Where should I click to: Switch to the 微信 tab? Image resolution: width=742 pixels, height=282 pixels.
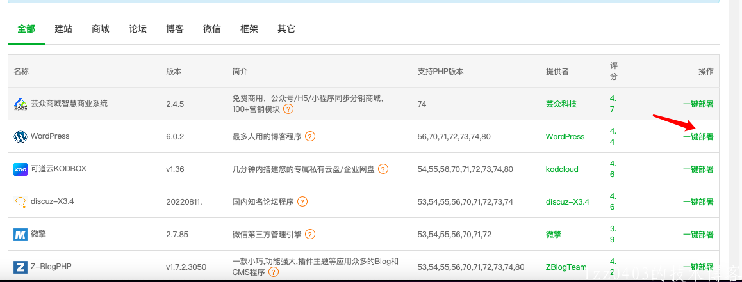212,29
